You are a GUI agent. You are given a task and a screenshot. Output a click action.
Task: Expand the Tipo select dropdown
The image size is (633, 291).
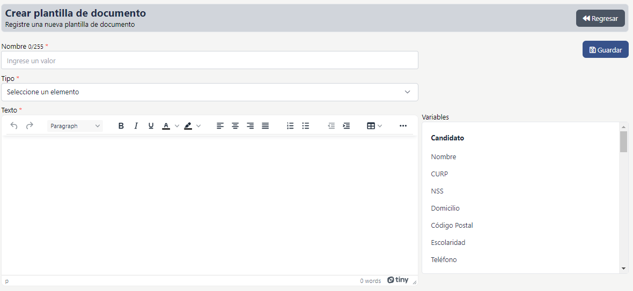209,92
